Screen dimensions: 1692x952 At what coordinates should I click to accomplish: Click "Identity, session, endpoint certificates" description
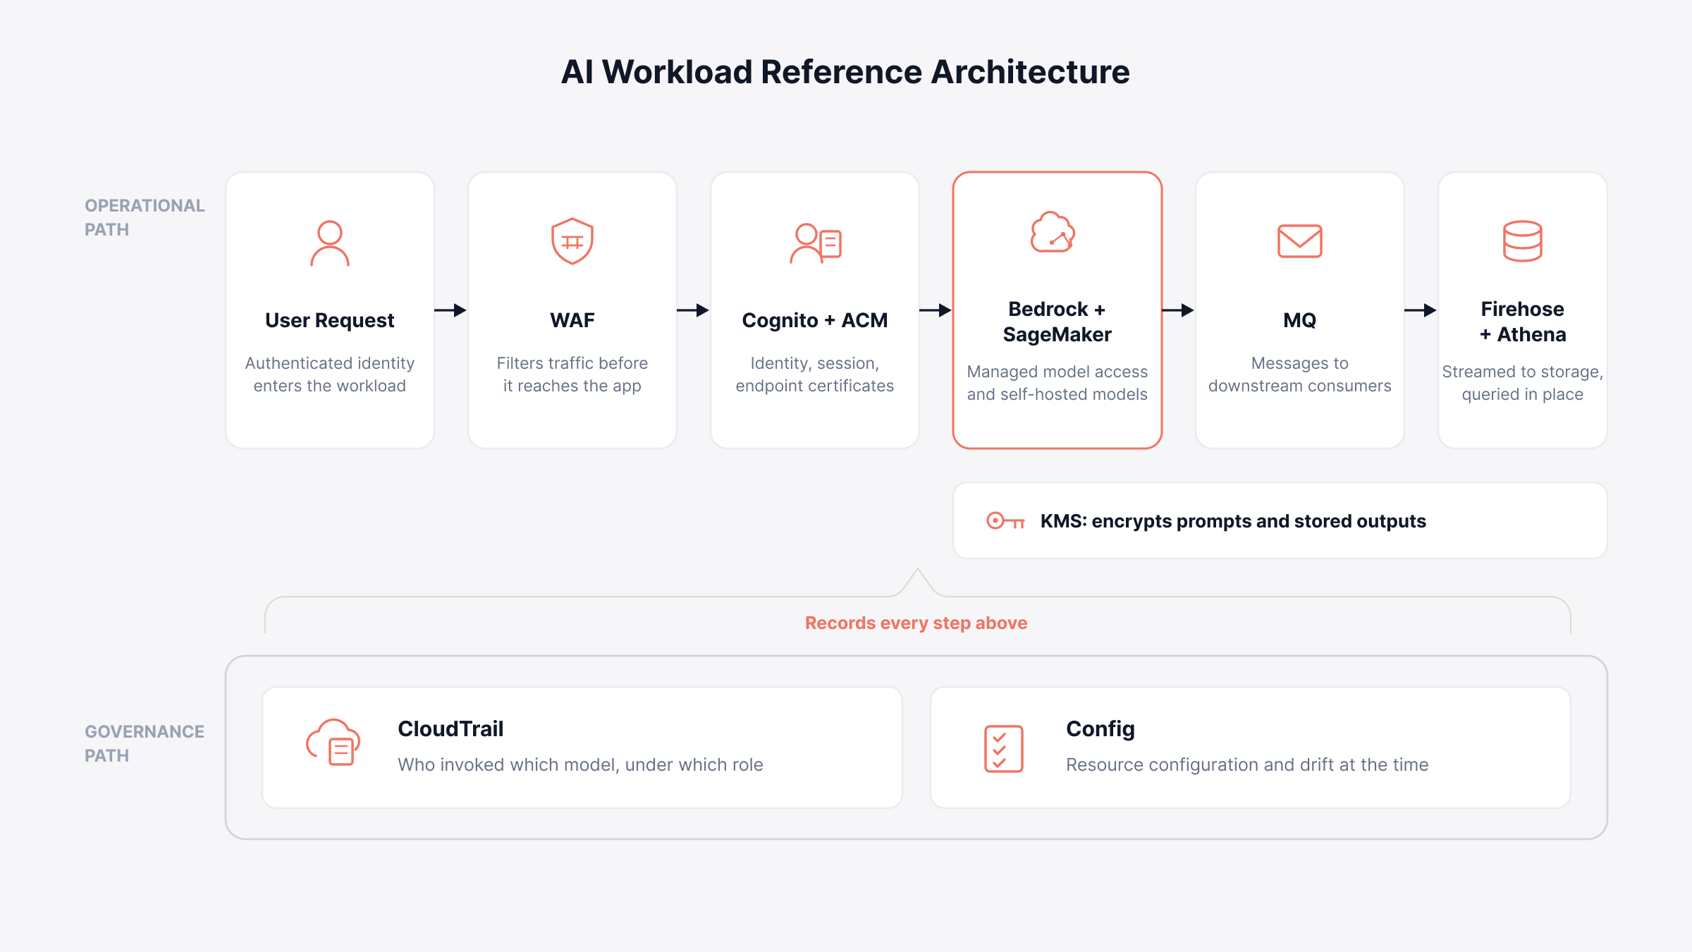pos(815,374)
